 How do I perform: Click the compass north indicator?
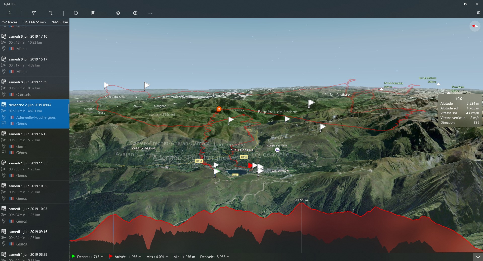[475, 26]
